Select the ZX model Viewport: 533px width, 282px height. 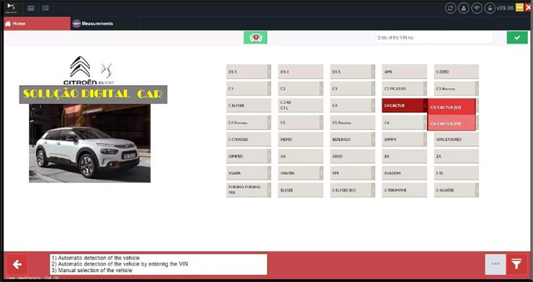(456, 156)
